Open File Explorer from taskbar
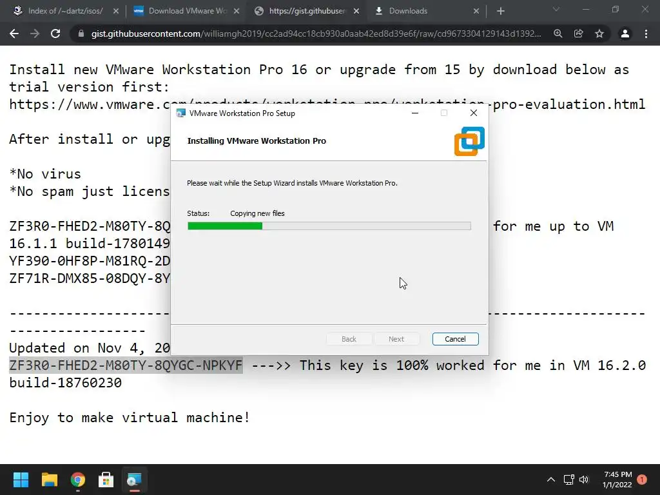 pyautogui.click(x=49, y=480)
